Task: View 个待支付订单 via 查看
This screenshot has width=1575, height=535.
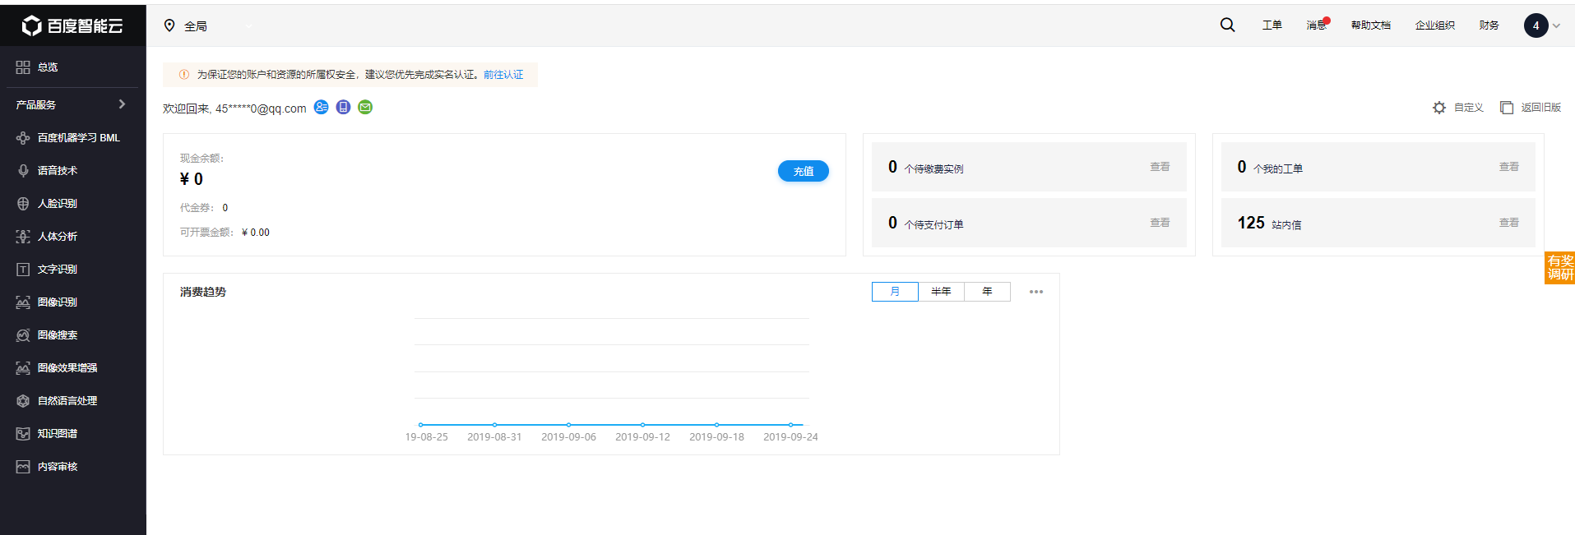Action: 1160,223
